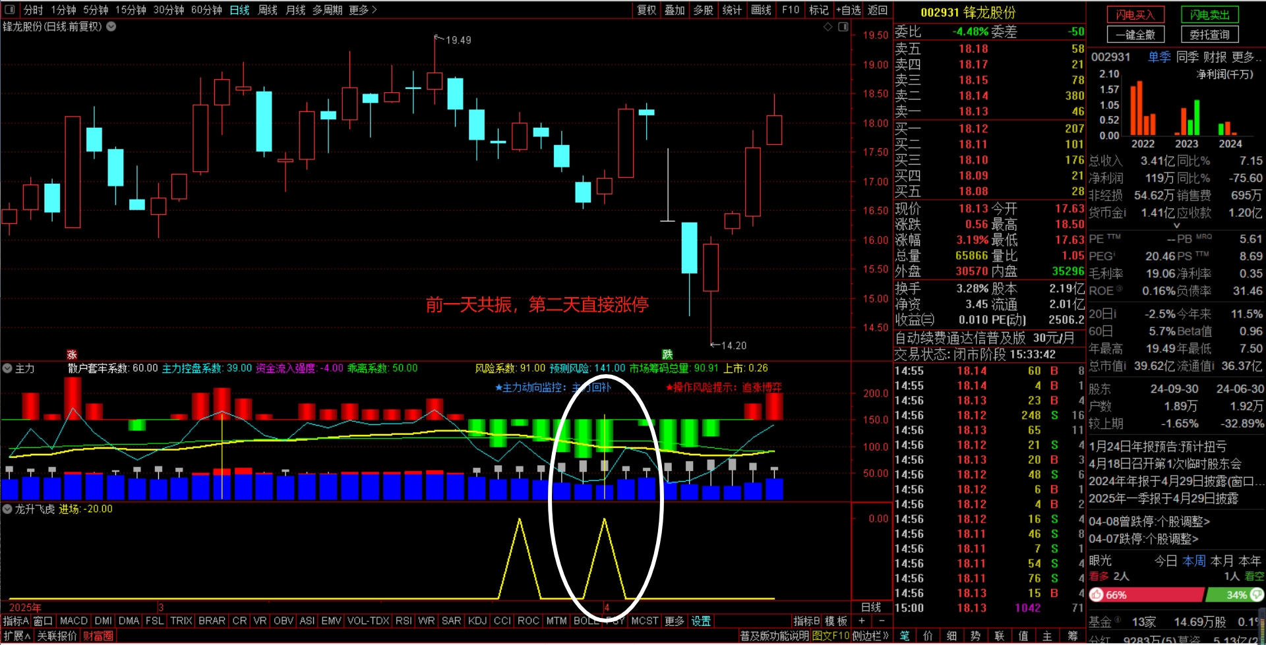Select 本周 in the 眼光 sentiment section

1194,561
